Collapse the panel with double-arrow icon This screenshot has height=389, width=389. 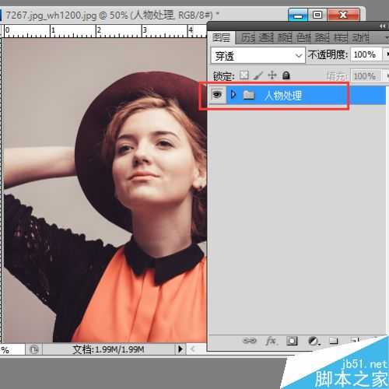(x=382, y=26)
